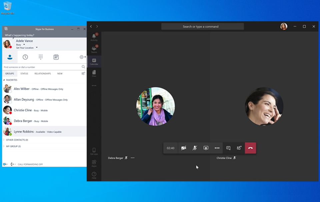
Task: Click search magnifier in Skype
Action: (83, 67)
